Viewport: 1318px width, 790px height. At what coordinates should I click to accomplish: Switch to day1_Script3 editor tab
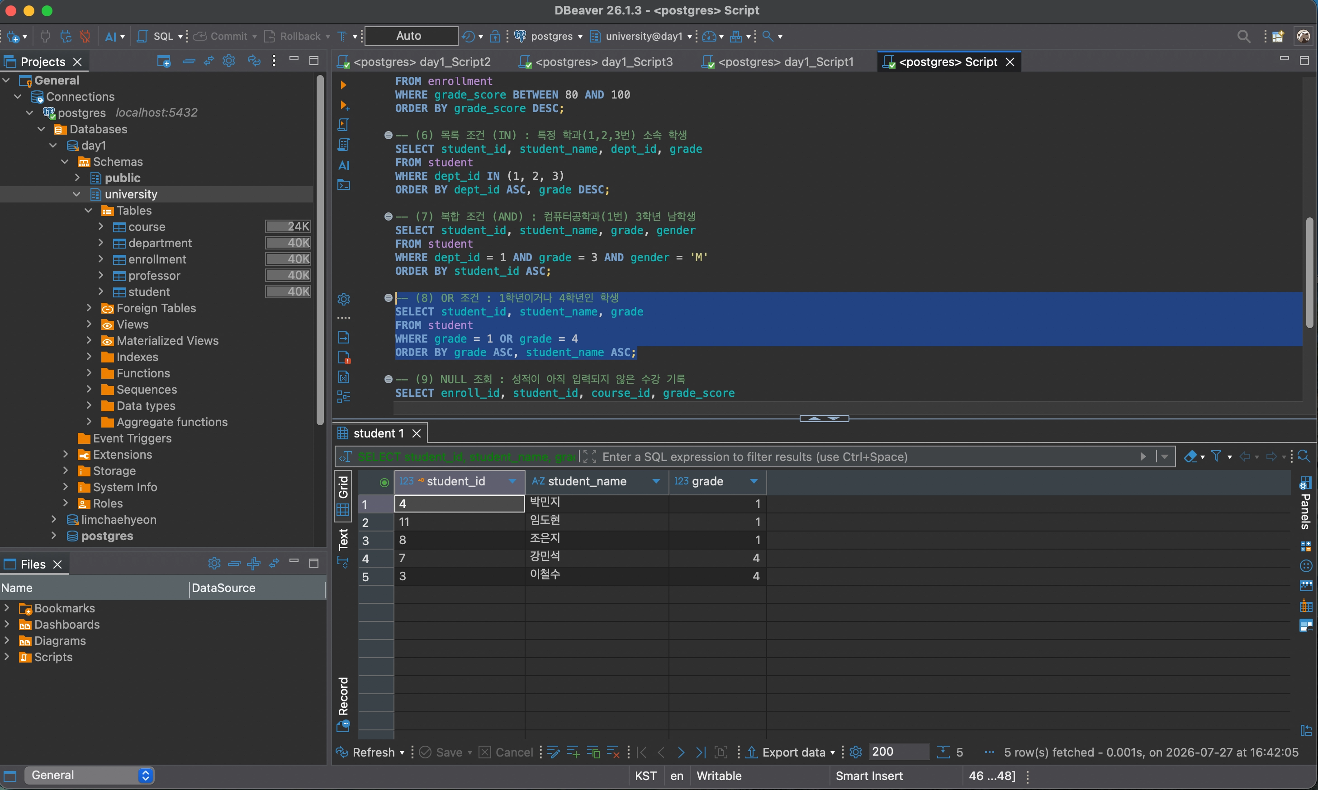pyautogui.click(x=596, y=62)
